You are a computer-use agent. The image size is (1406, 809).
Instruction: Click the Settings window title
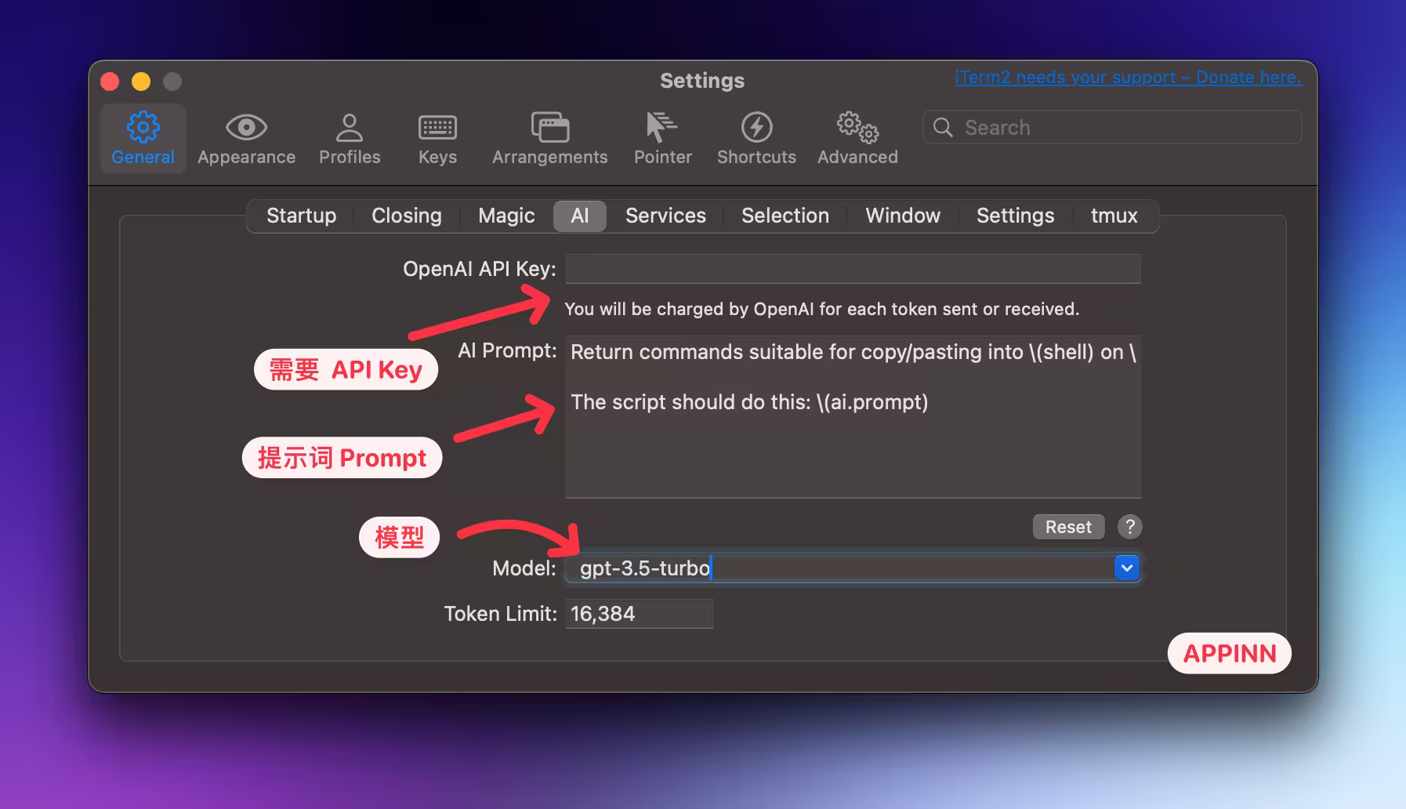(702, 81)
